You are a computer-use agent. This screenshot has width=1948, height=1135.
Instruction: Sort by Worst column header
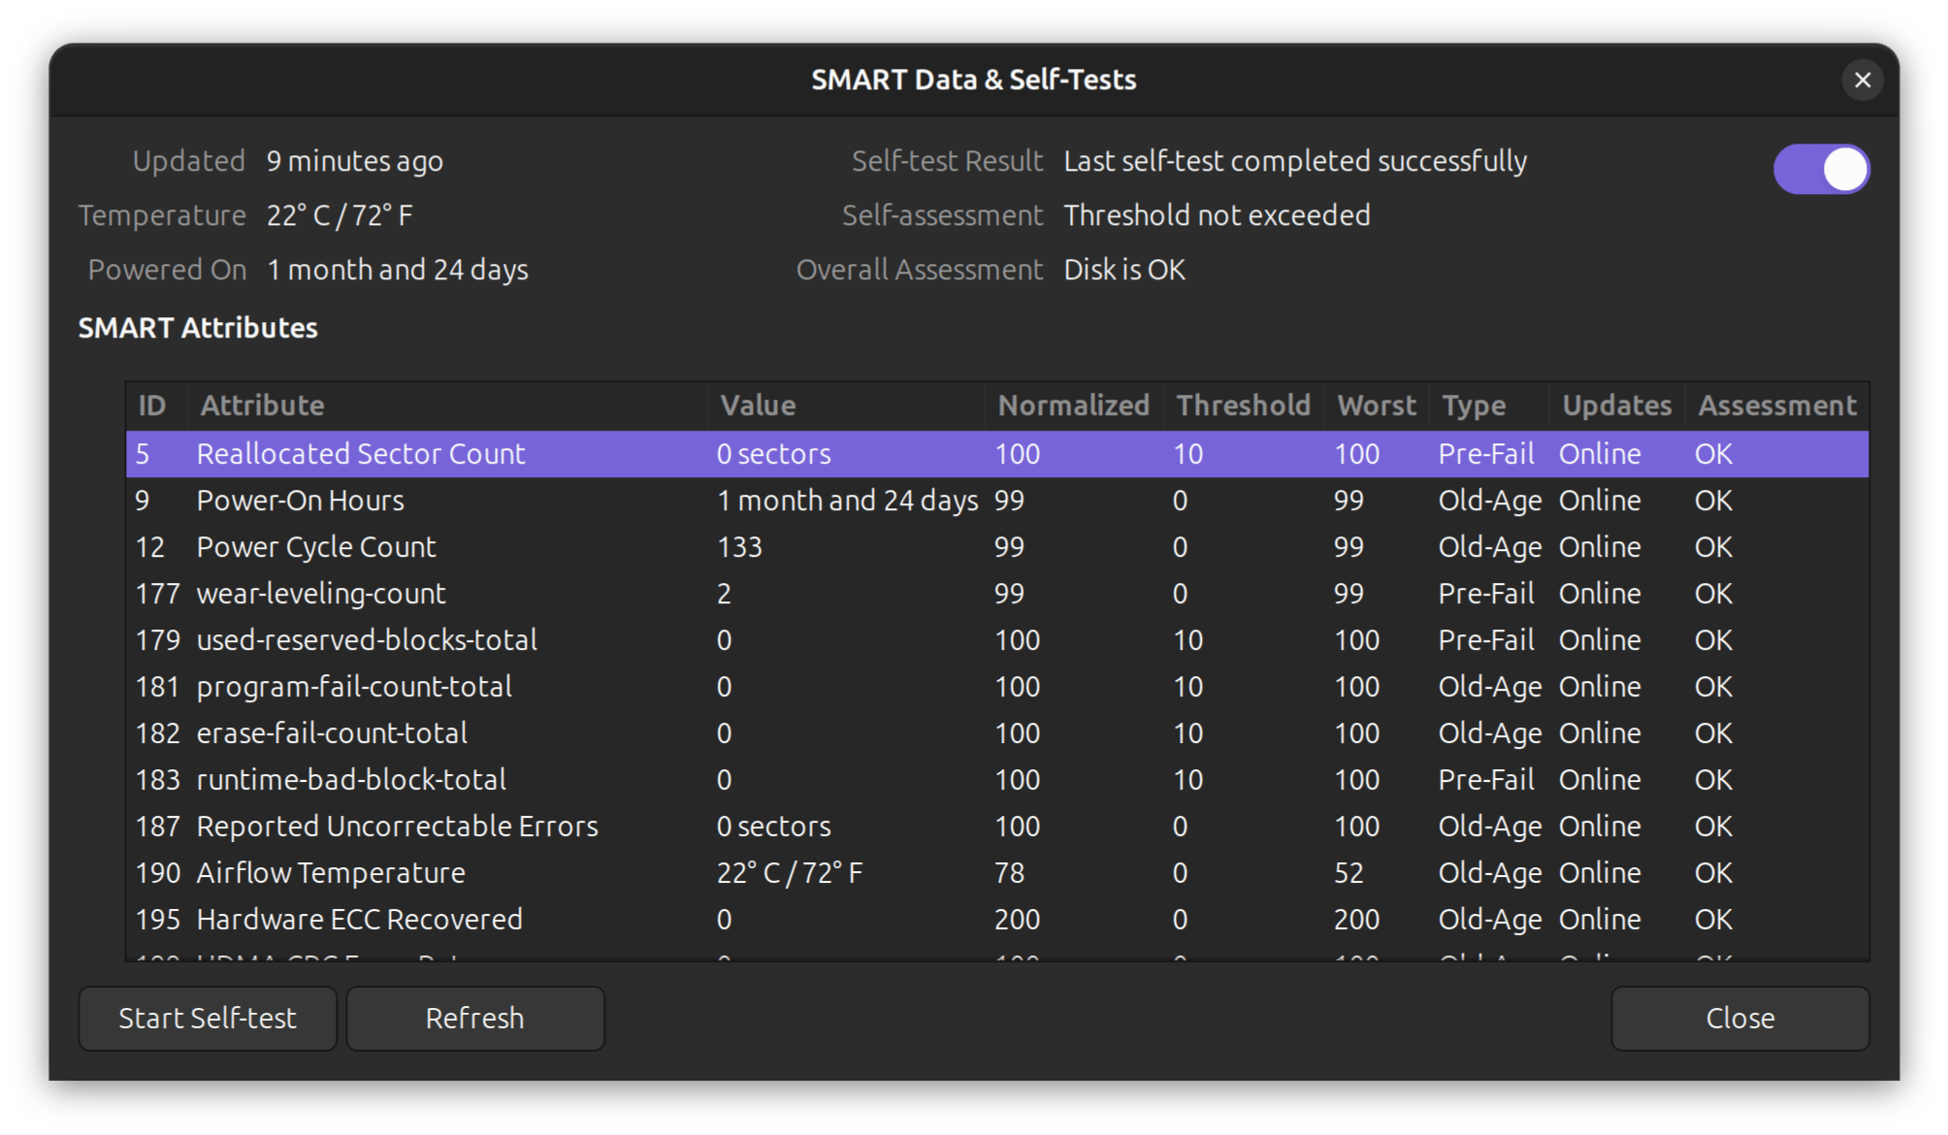(1376, 405)
